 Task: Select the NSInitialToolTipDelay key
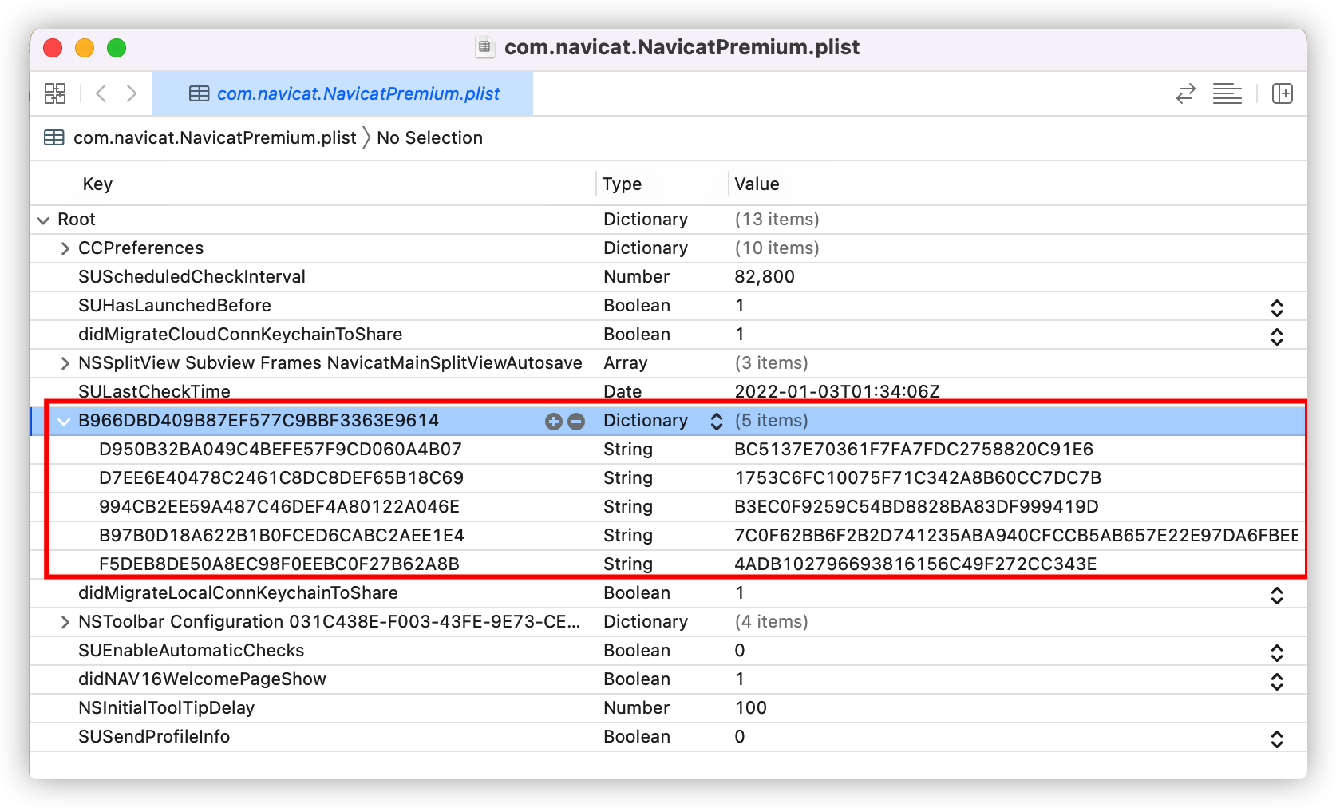click(x=166, y=707)
